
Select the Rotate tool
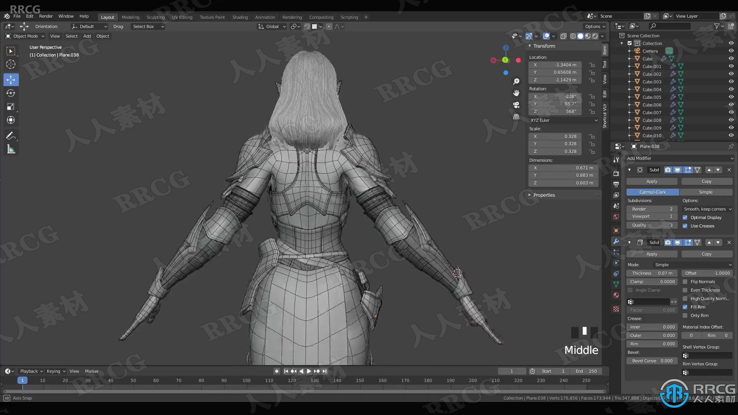coord(11,93)
